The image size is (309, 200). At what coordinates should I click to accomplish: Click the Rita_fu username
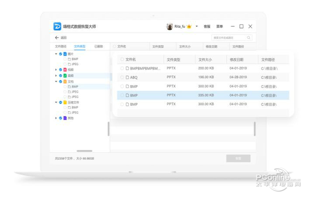pyautogui.click(x=180, y=26)
